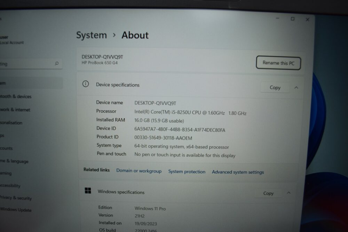Focus the settings search field

pyautogui.click(x=31, y=64)
